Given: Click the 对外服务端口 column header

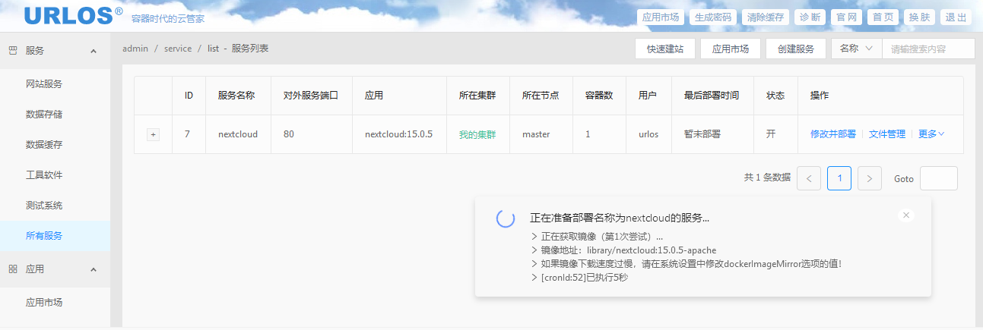Looking at the screenshot, I should (x=311, y=96).
